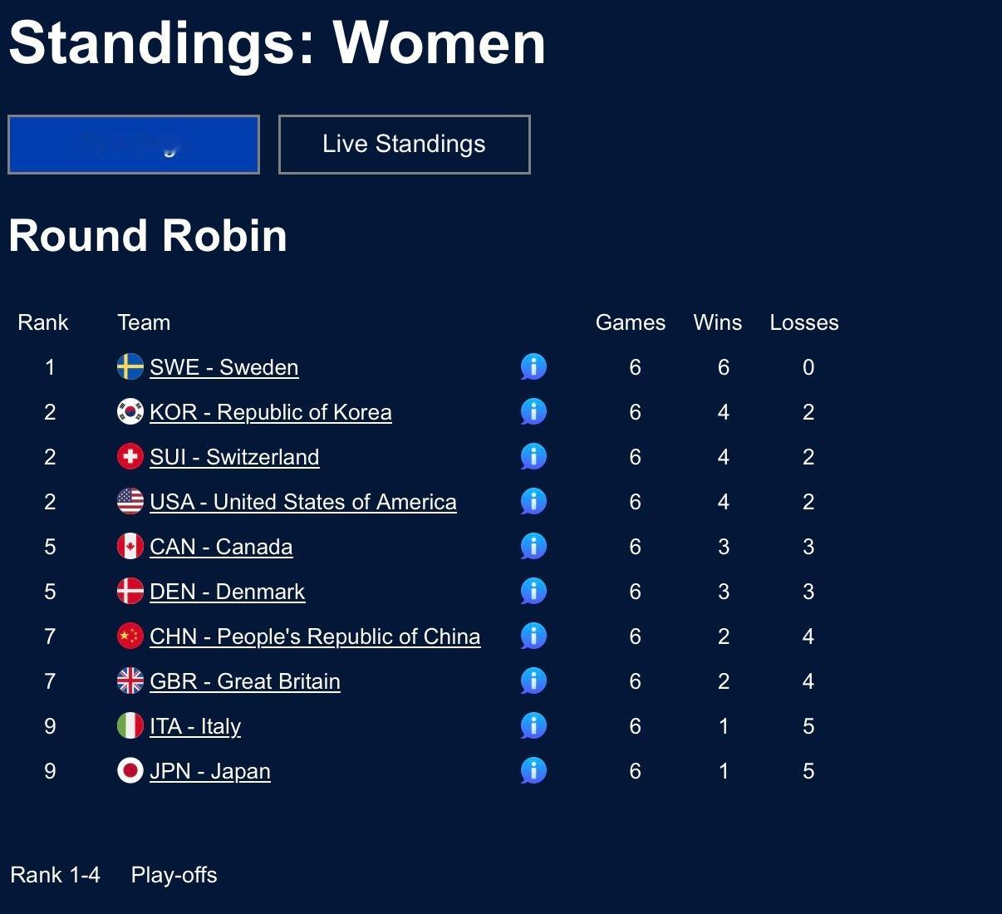The width and height of the screenshot is (1002, 914).
Task: Click the GBR - Great Britain link
Action: pos(244,681)
